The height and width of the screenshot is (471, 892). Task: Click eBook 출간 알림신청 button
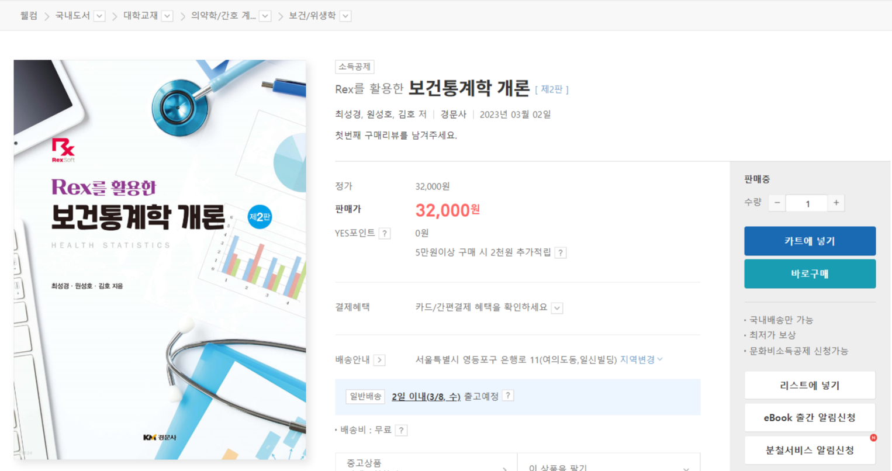pyautogui.click(x=810, y=417)
